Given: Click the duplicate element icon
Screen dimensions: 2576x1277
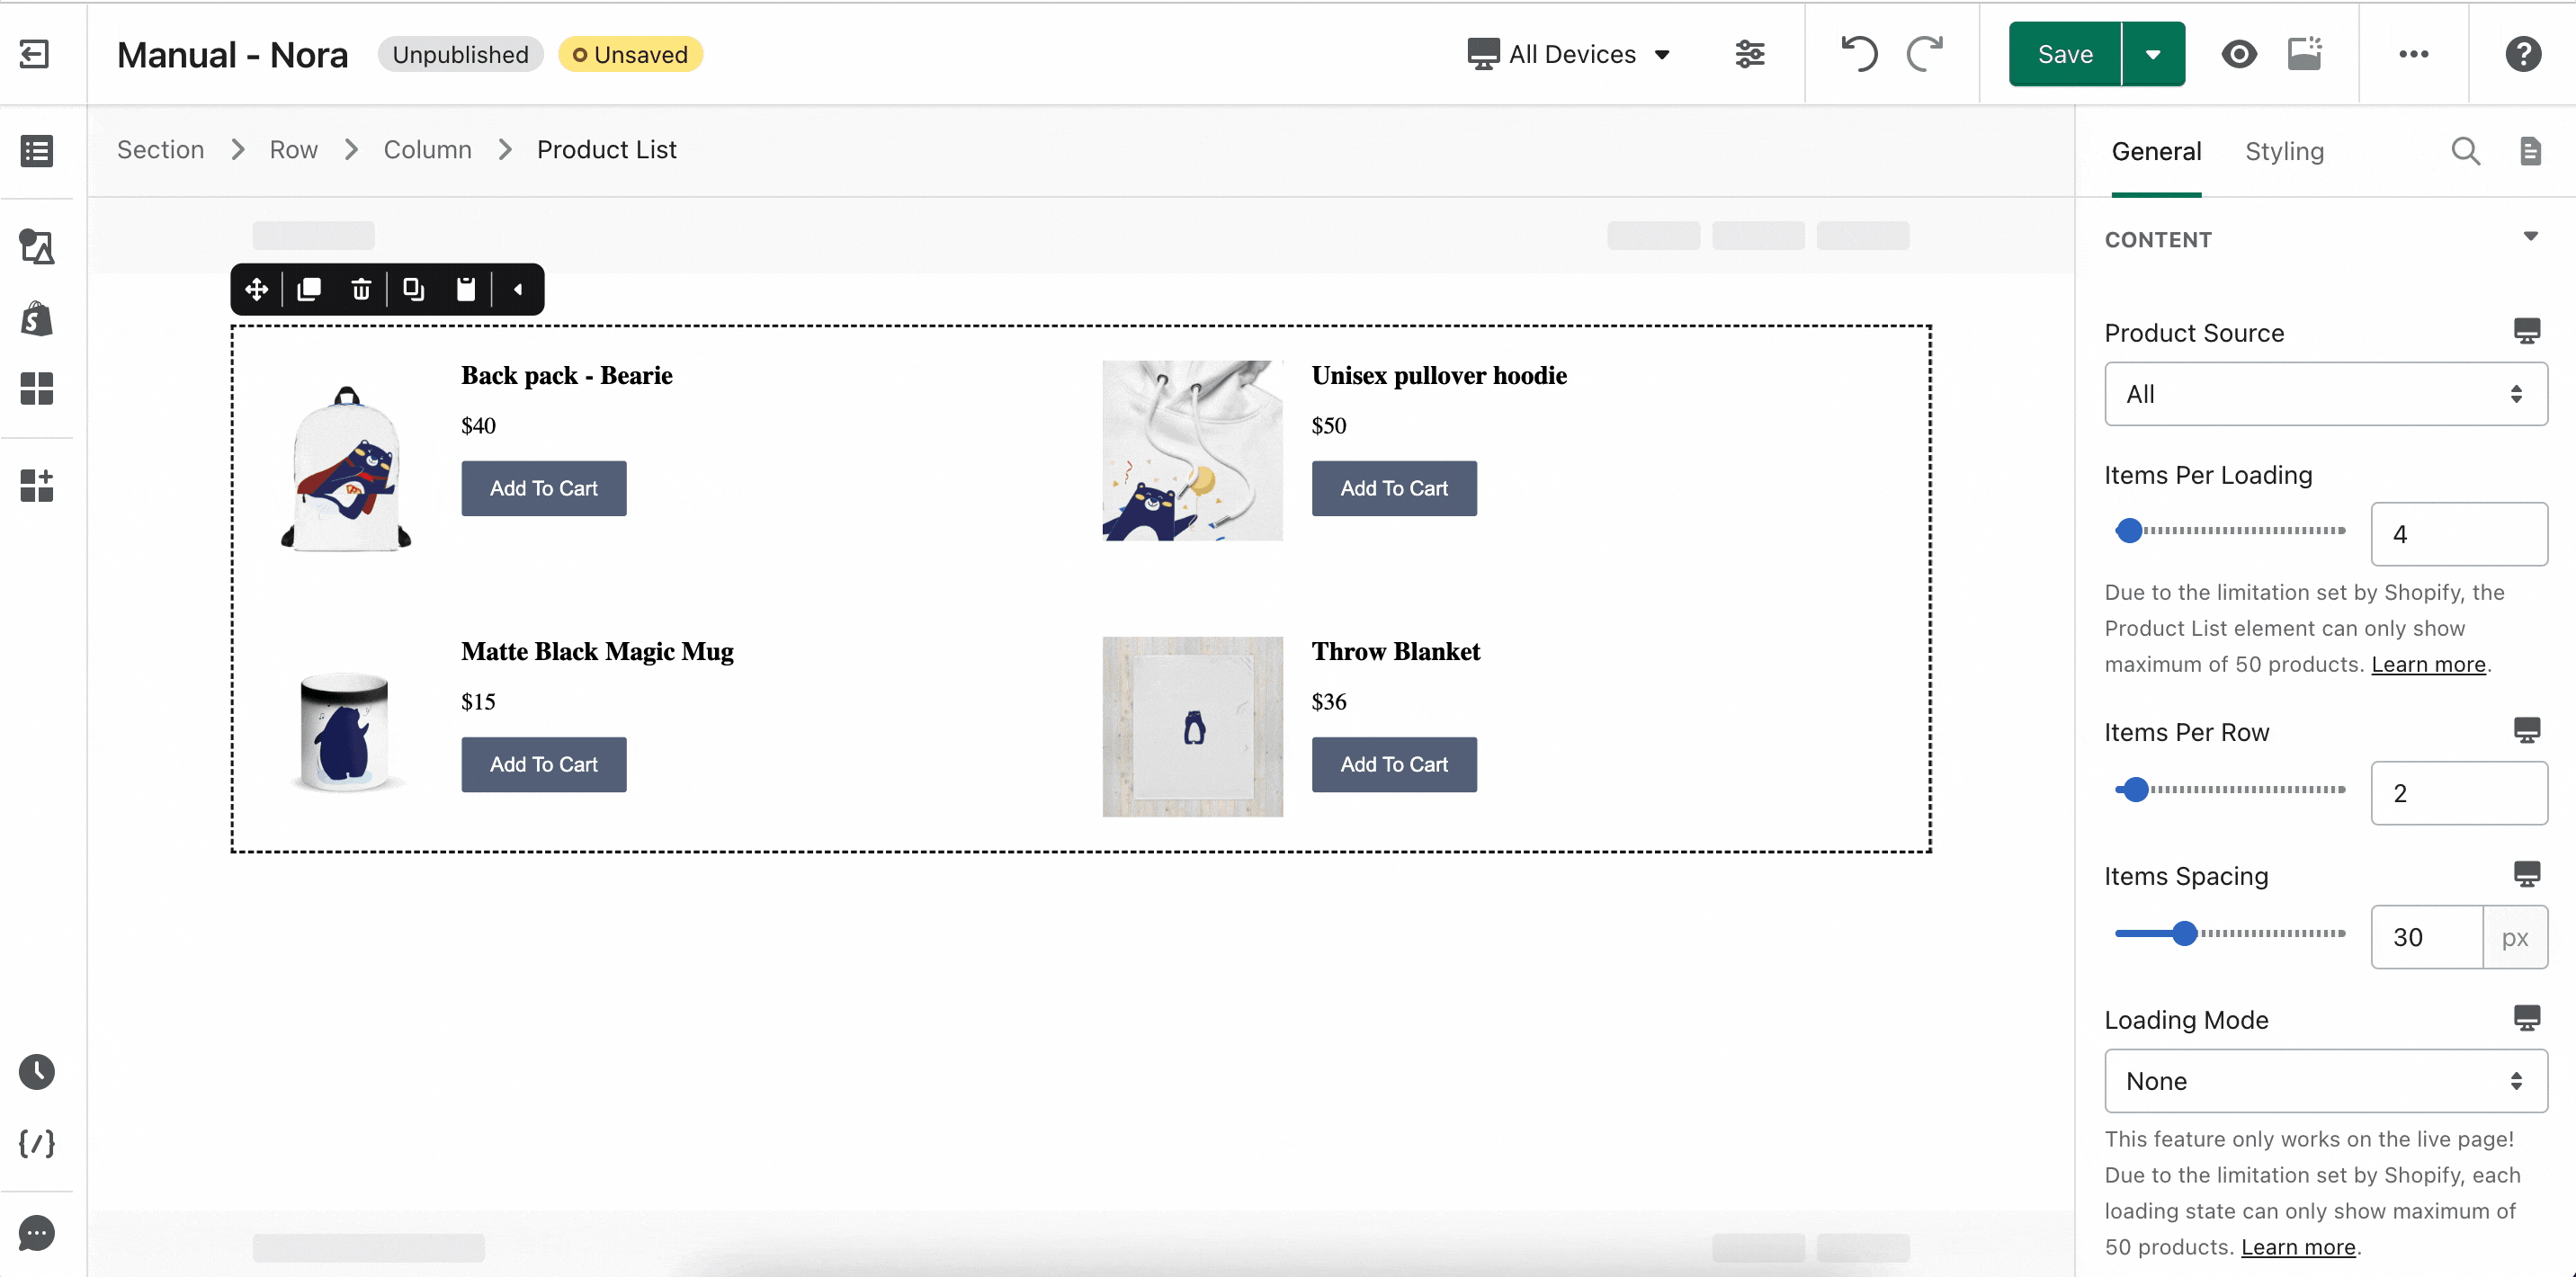Looking at the screenshot, I should 310,290.
